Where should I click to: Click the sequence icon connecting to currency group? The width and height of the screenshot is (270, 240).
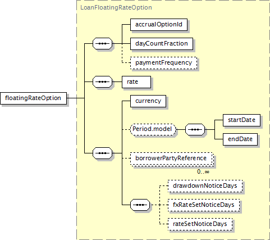(x=103, y=153)
